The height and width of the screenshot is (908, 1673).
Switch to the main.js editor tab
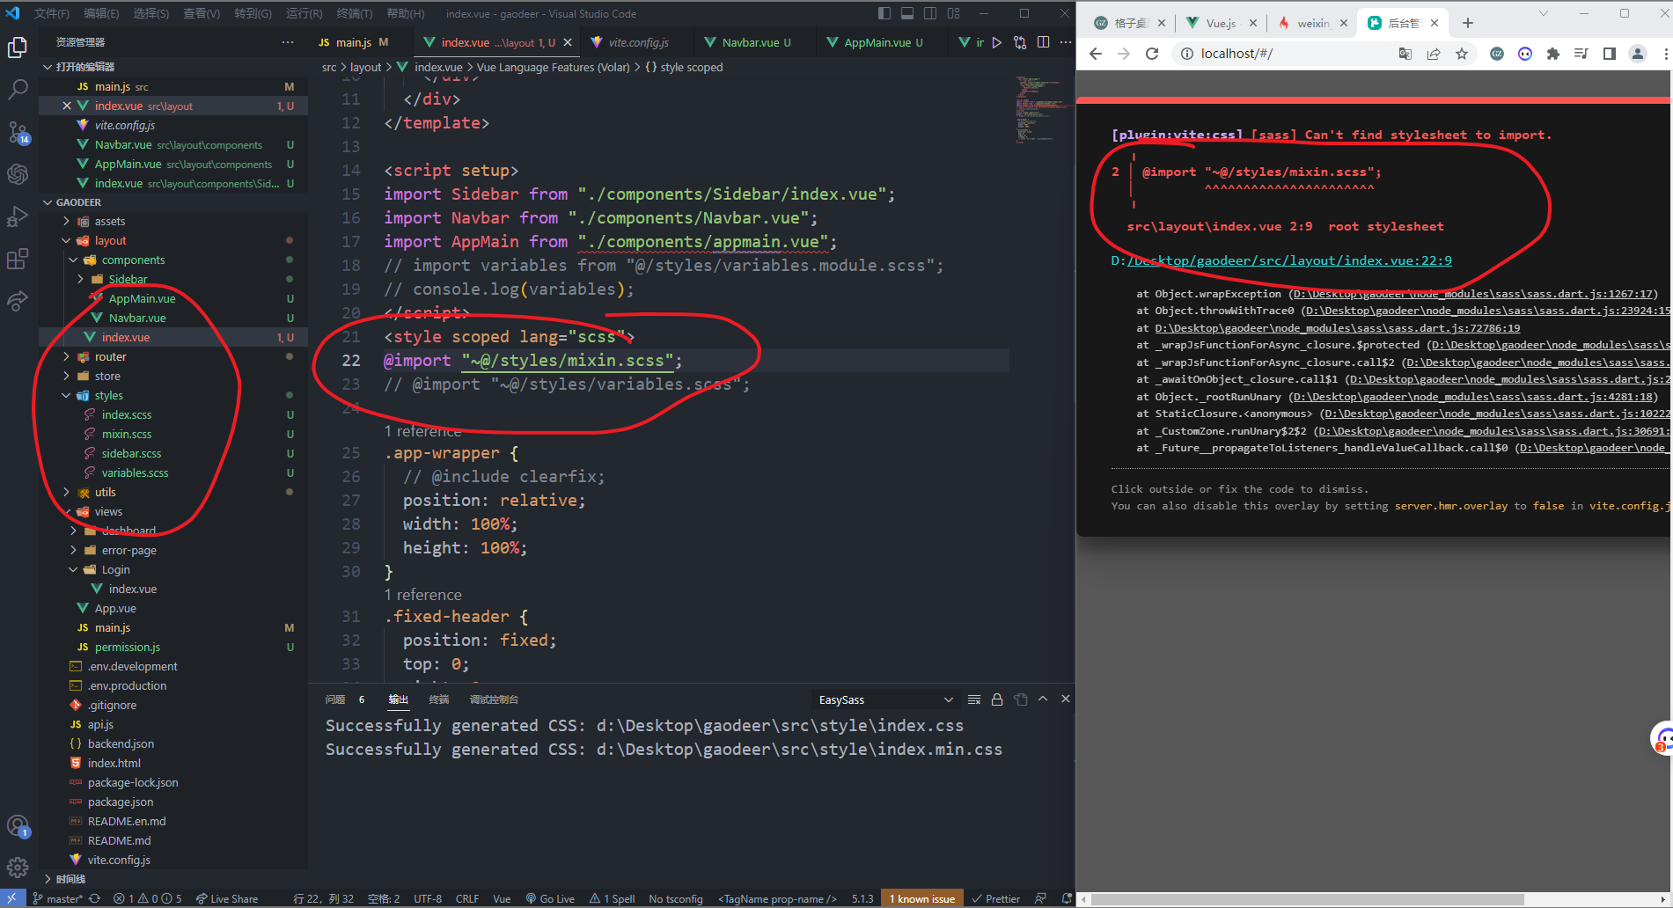point(353,42)
